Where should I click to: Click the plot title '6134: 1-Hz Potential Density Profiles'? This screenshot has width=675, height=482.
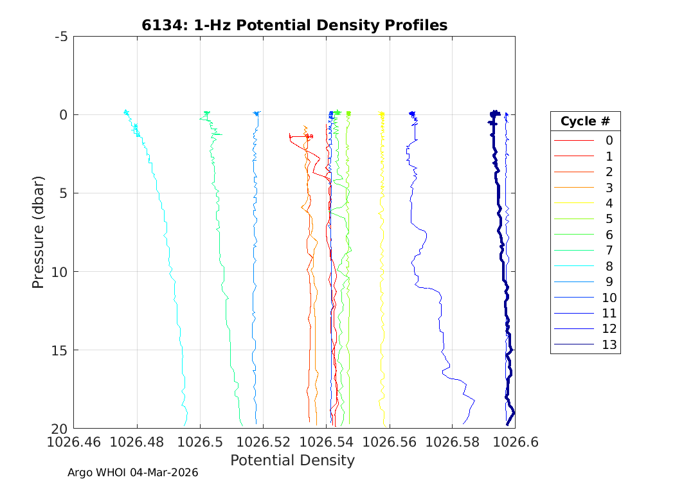point(294,25)
